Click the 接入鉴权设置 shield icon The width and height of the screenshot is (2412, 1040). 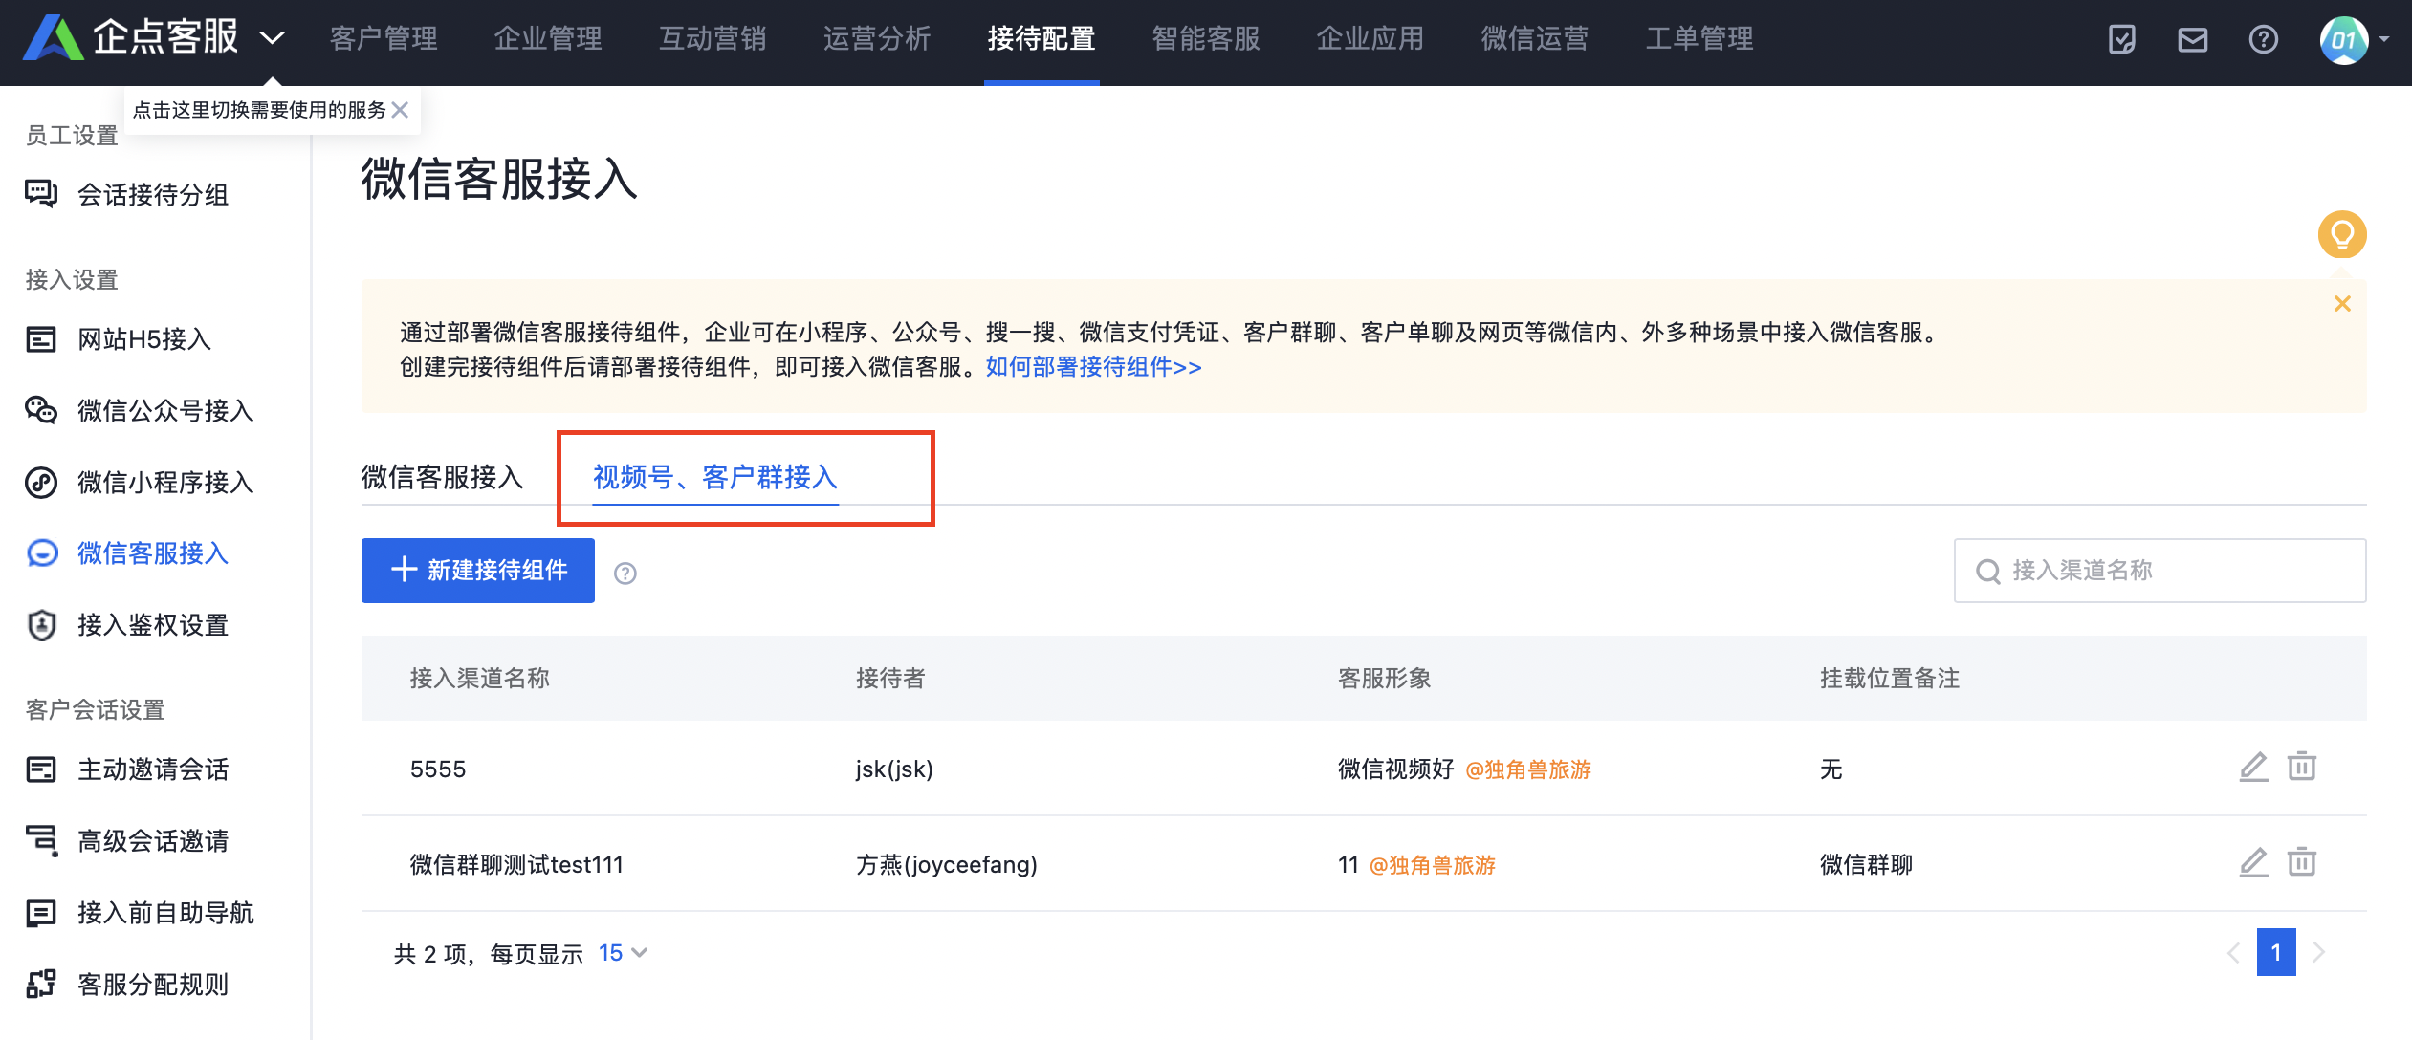41,625
